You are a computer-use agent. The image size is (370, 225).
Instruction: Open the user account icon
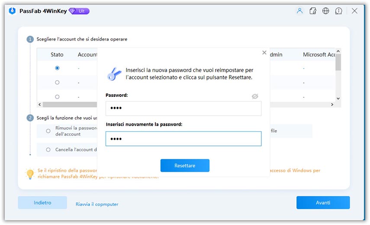click(299, 11)
